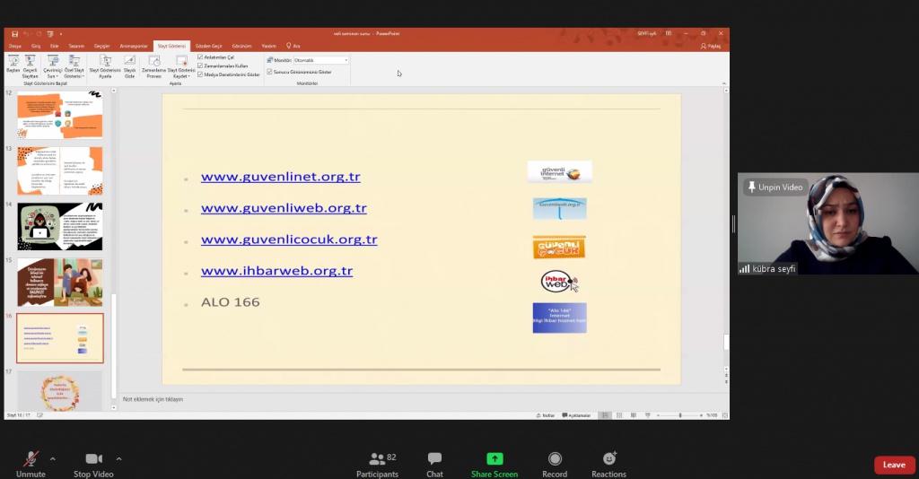Click ribbon display options icon in title bar
This screenshot has width=919, height=479.
669,33
